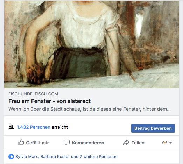
Task: Click the word erreicht beside reach count
Action: [60, 127]
